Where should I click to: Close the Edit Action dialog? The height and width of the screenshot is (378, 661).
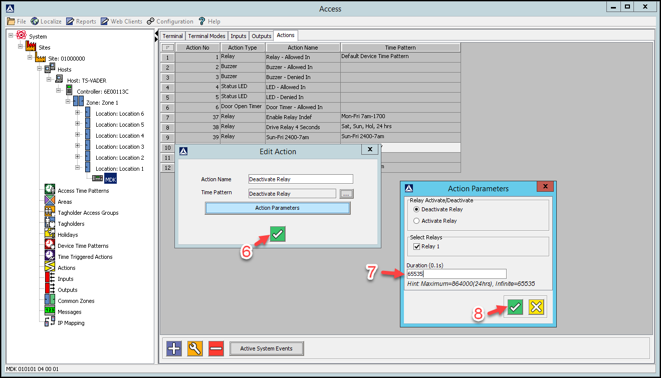pos(370,150)
